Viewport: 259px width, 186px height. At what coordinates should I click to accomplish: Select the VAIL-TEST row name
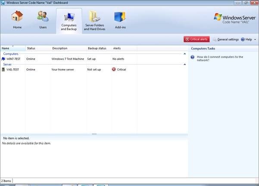tap(12, 69)
